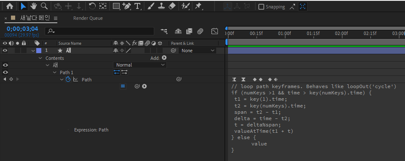Select the Selection arrow tool
This screenshot has height=161, width=405.
(x=23, y=6)
